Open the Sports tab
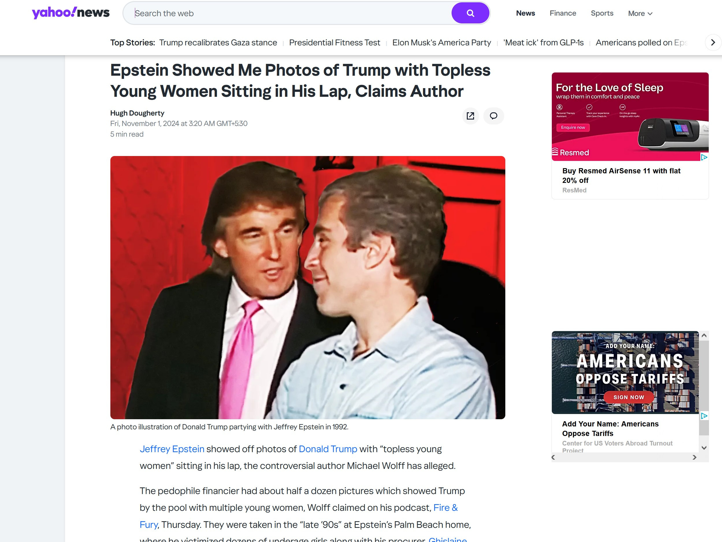This screenshot has height=542, width=722. pos(602,13)
